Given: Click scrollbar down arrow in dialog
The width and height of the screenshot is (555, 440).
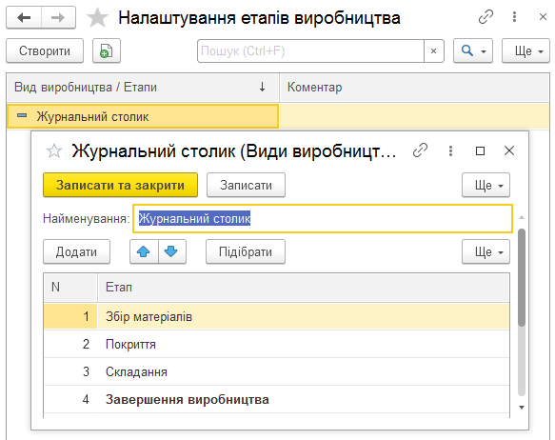Looking at the screenshot, I should (x=522, y=408).
